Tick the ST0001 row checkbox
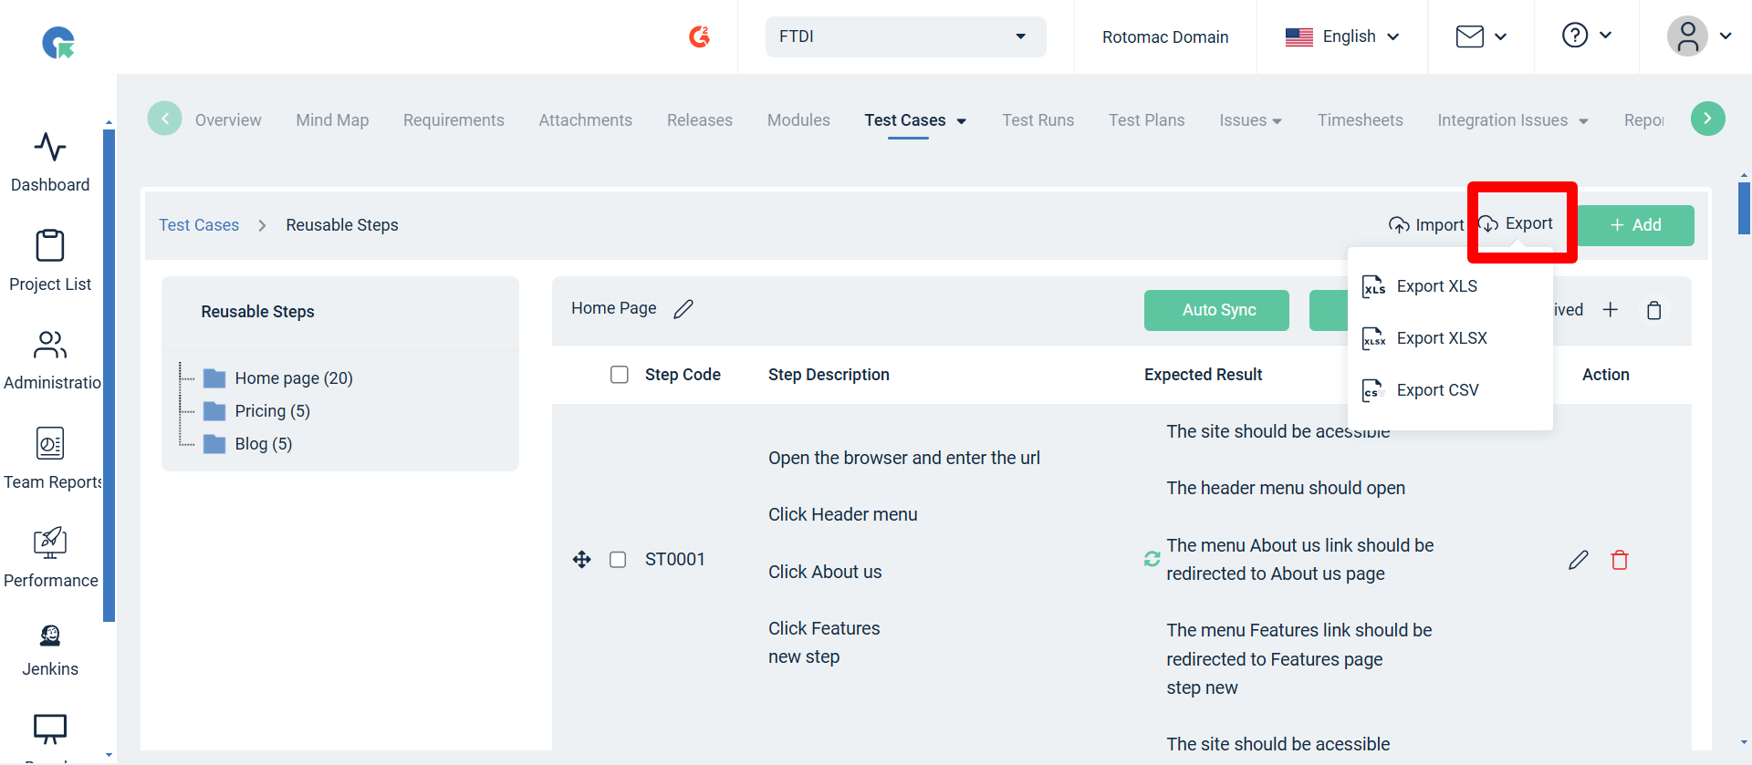The width and height of the screenshot is (1752, 765). pos(618,559)
